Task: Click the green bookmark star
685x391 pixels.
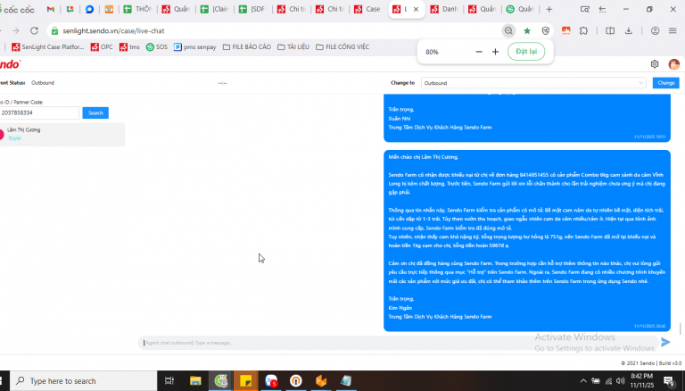Action: click(x=527, y=30)
